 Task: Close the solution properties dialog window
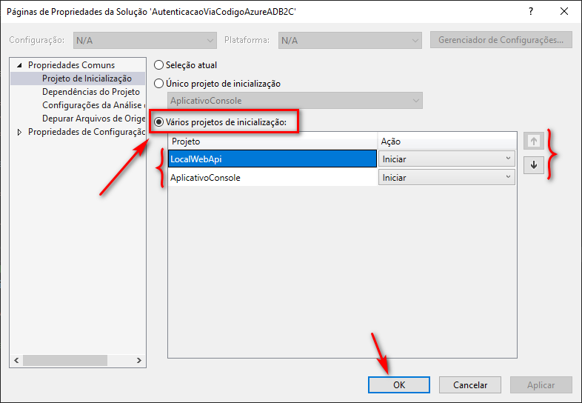click(565, 10)
